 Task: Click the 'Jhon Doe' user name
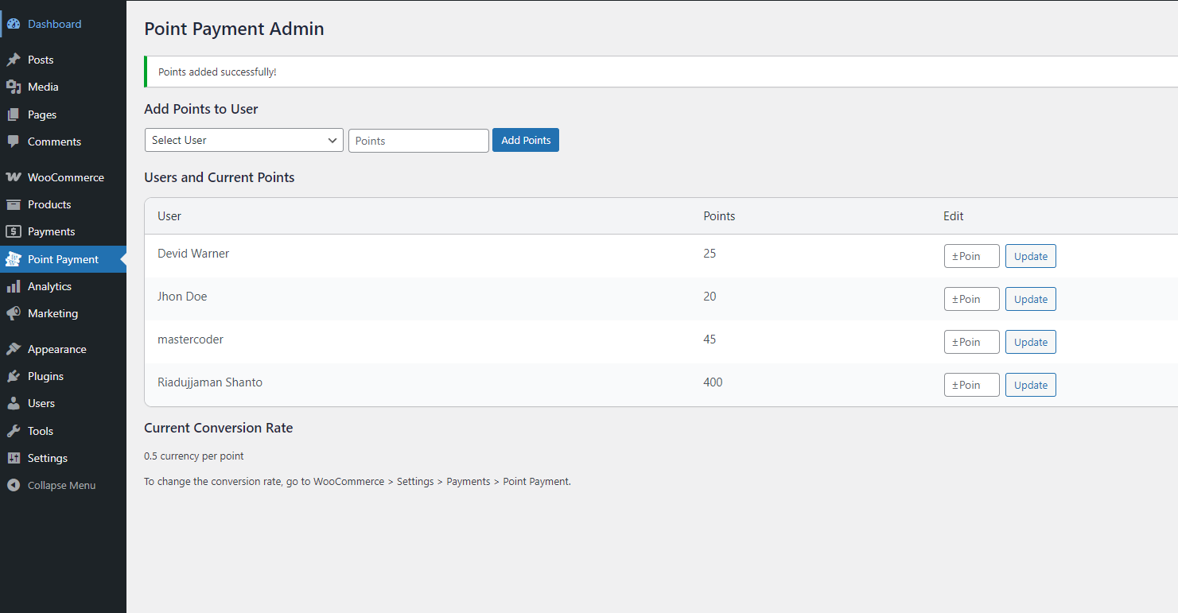coord(182,297)
